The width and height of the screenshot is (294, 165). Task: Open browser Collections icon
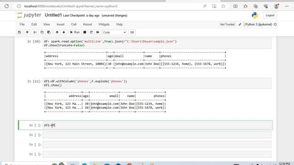(x=255, y=6)
